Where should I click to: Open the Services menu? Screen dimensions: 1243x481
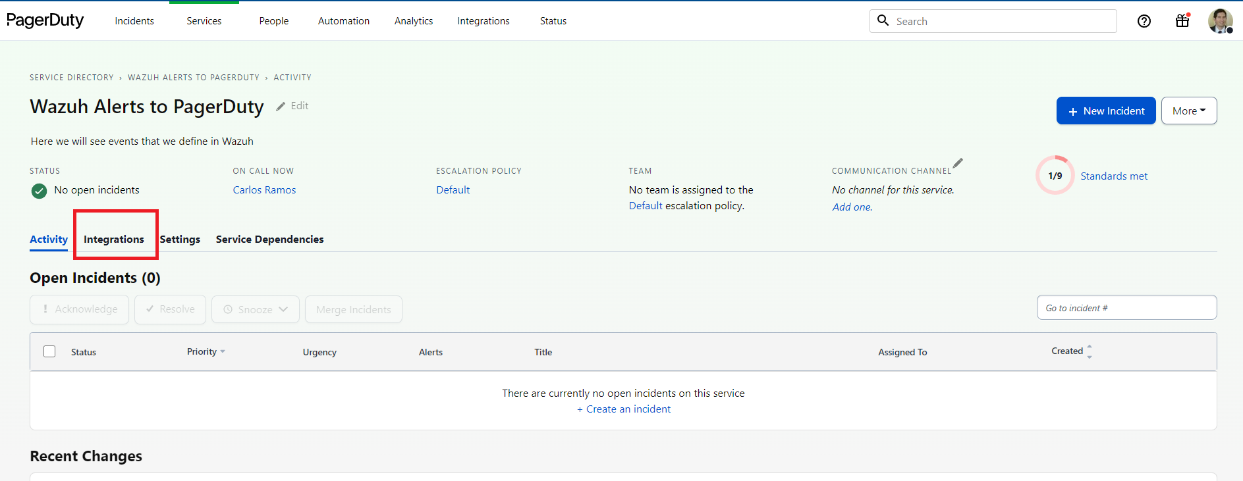[x=204, y=21]
